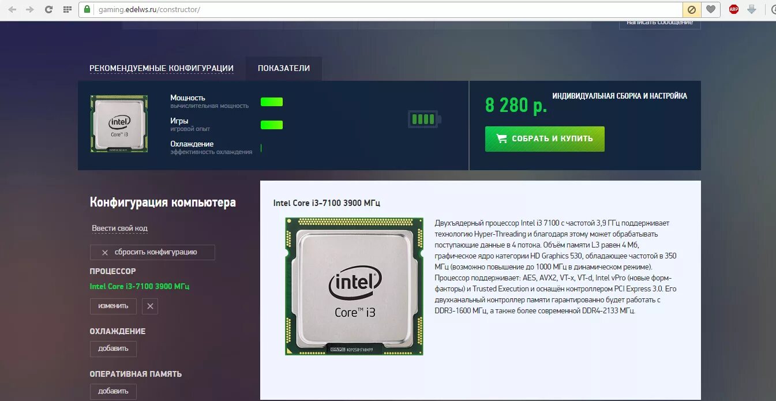Bookmark page with heart icon
This screenshot has height=401, width=776.
(711, 9)
